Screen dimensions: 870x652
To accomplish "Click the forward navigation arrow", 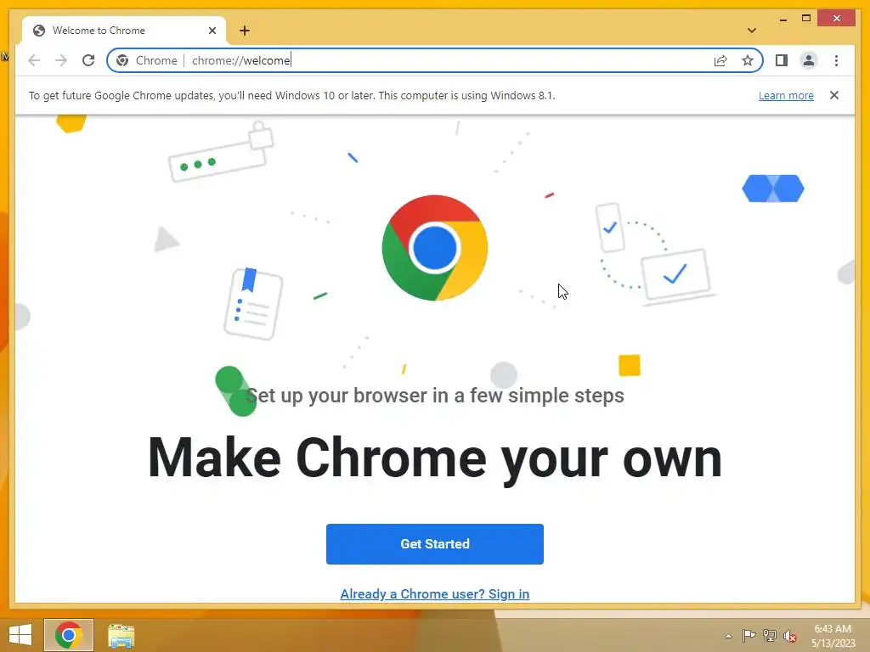I will coord(61,60).
